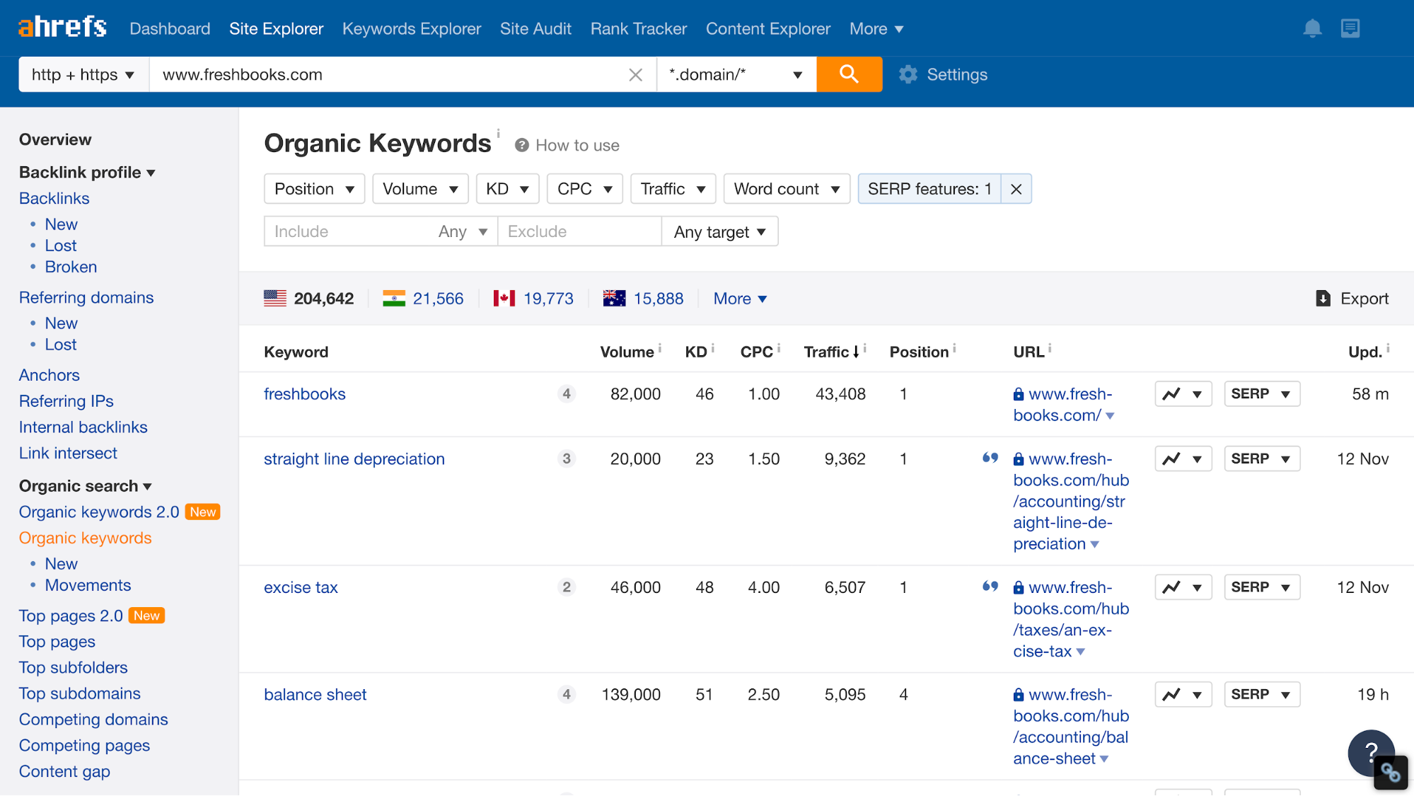Click the How to use help icon

[522, 145]
